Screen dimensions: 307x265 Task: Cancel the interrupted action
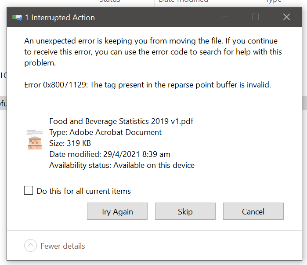coord(253,211)
